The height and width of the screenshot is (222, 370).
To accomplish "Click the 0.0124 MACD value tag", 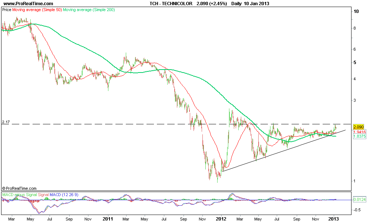I will click(360, 199).
